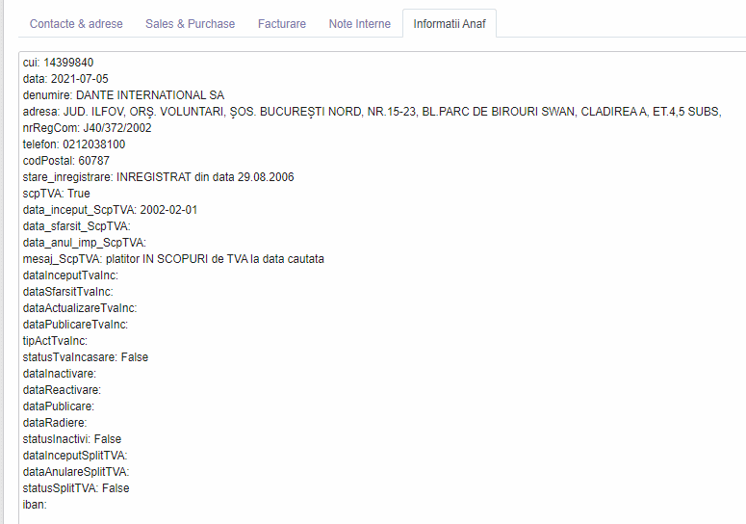The height and width of the screenshot is (524, 746).
Task: Click the data_sfarsit_ScpTVA line
Action: pyautogui.click(x=76, y=226)
